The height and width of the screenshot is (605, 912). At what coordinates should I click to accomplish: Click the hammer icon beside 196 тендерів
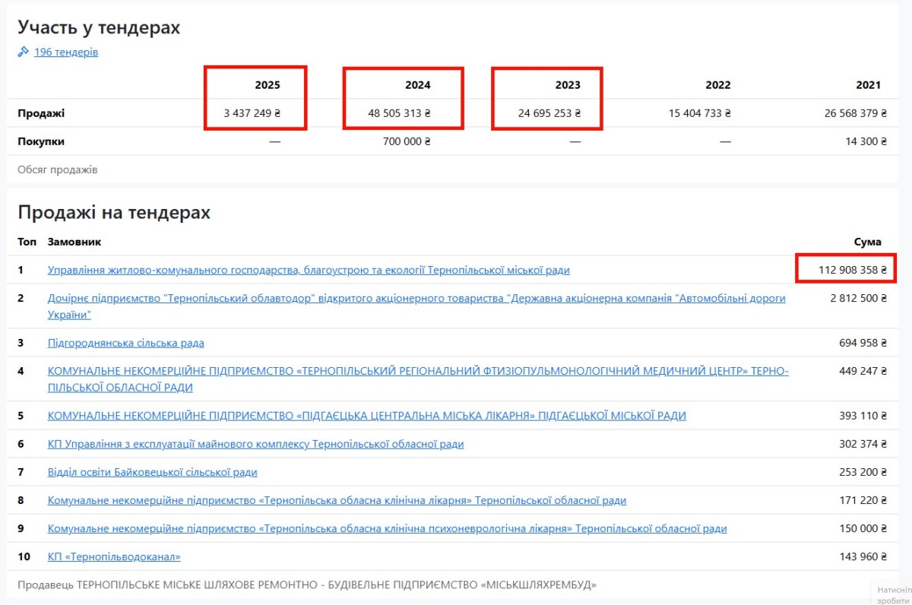24,52
